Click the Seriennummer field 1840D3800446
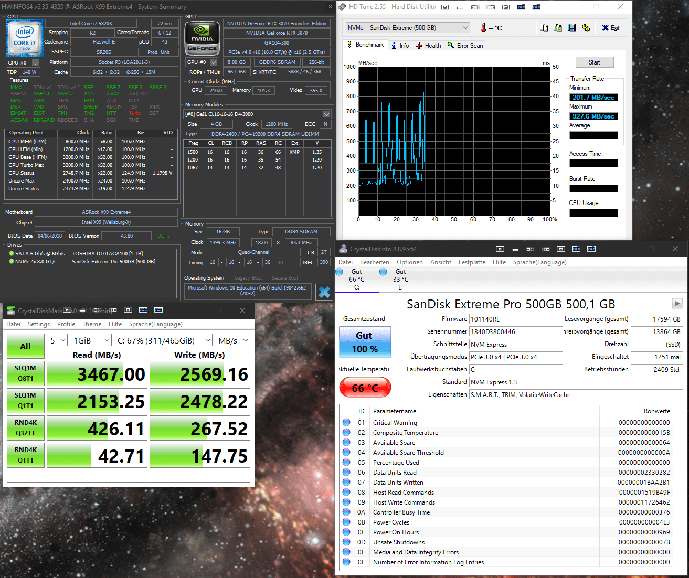The image size is (689, 578). (516, 331)
